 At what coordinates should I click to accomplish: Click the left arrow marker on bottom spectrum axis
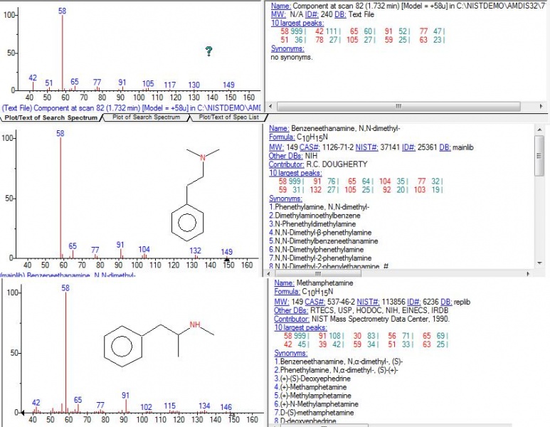(21, 412)
